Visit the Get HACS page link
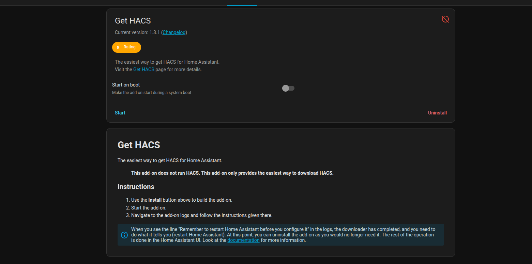This screenshot has width=532, height=264. pyautogui.click(x=143, y=69)
